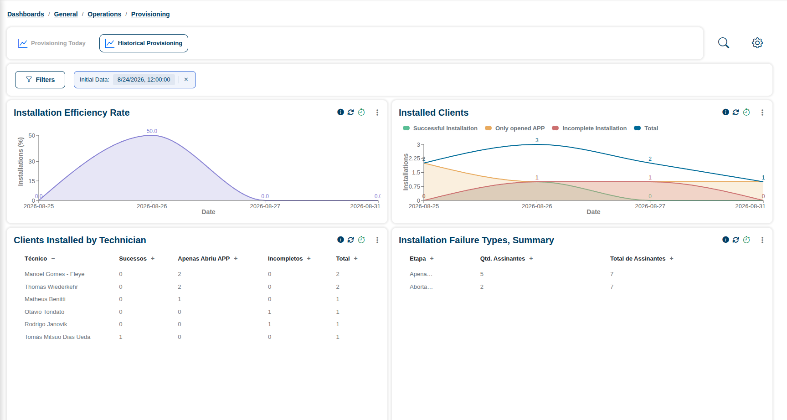787x420 pixels.
Task: Expand the Total de Assinantes column
Action: (x=671, y=258)
